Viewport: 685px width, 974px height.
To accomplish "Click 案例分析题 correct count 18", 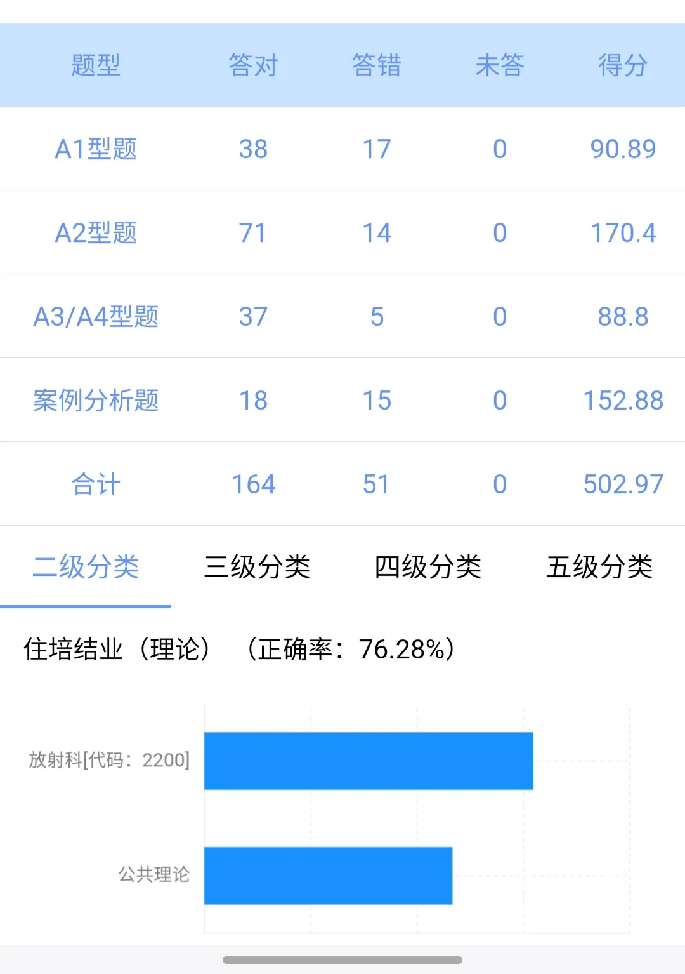I will 253,400.
